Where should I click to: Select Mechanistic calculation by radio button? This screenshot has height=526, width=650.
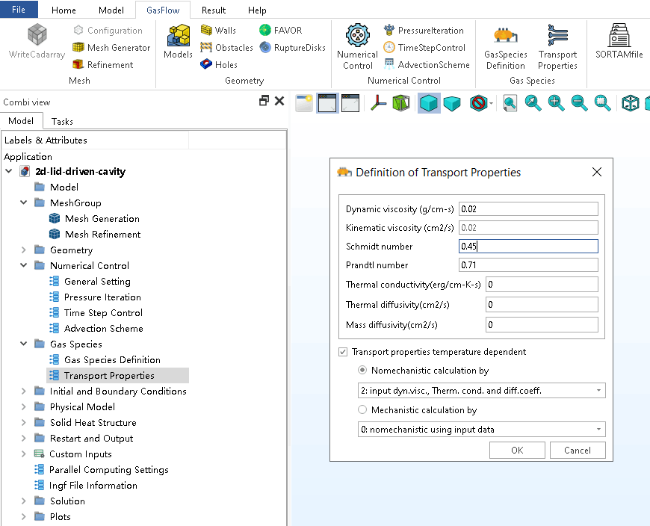[363, 410]
